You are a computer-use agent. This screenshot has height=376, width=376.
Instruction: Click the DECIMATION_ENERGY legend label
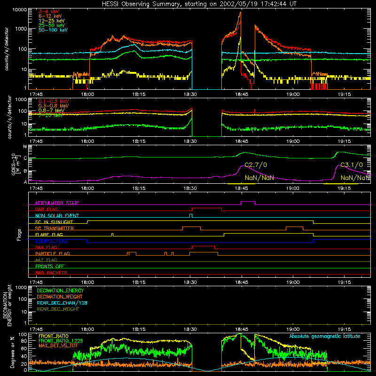pos(60,290)
